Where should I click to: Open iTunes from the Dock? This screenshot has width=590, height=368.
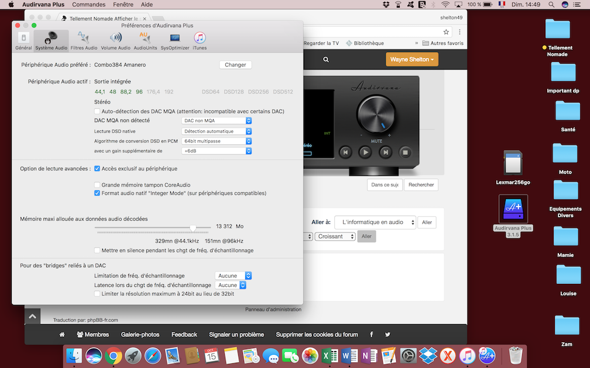pyautogui.click(x=467, y=355)
